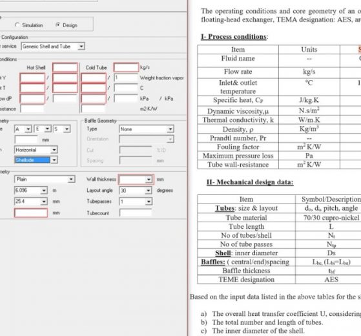The image size is (361, 336).
Task: Click the 'Maximum pressure loss' table cell
Action: [x=238, y=156]
